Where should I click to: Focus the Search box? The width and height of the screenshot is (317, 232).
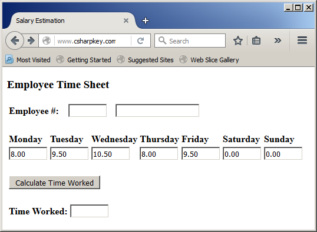[x=190, y=41]
